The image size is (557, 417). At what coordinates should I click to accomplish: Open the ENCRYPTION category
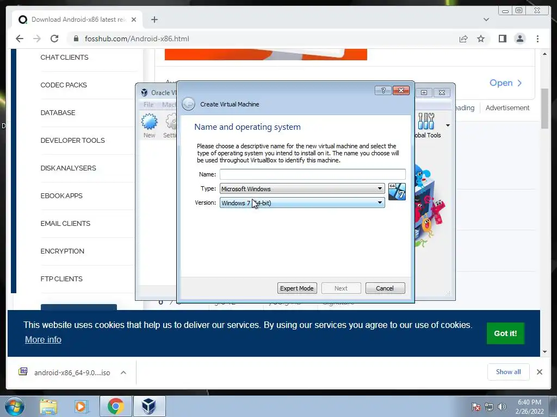point(62,251)
